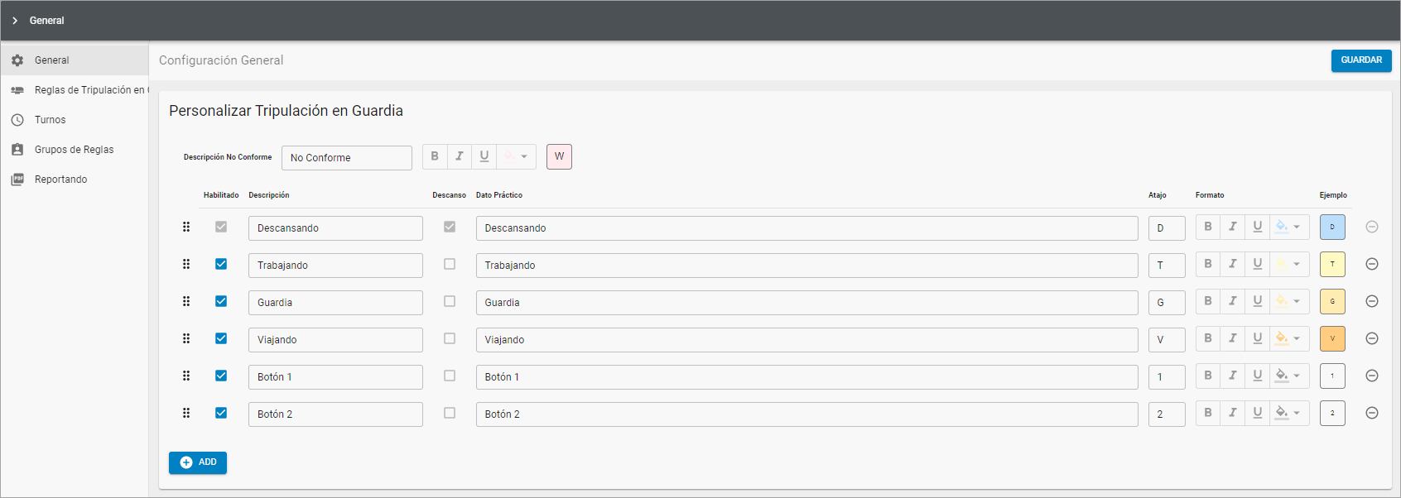
Task: Toggle bold for No Conforme description
Action: (x=435, y=156)
